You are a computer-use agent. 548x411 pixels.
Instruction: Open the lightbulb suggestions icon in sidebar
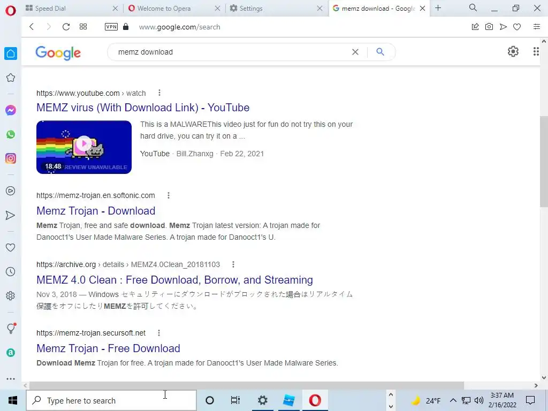coord(11,328)
